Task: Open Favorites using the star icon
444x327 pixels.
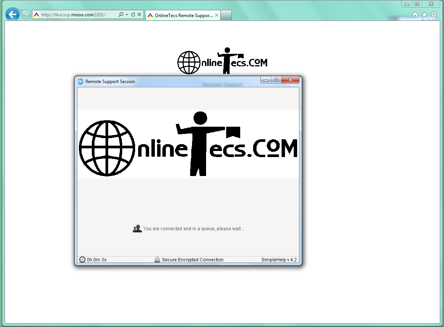Action: [x=425, y=15]
